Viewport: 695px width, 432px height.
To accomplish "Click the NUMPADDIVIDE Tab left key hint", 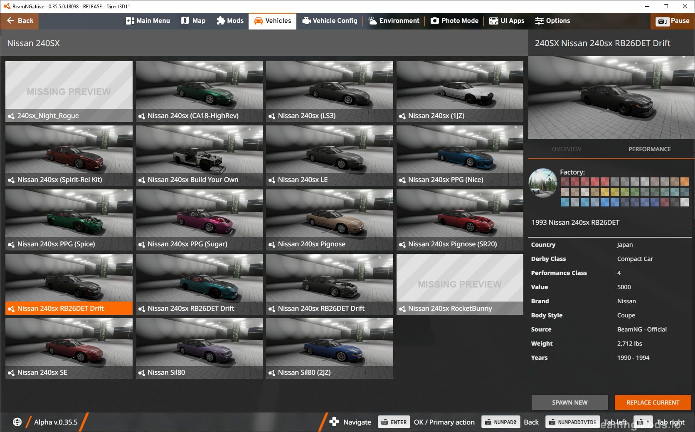I will pyautogui.click(x=572, y=422).
